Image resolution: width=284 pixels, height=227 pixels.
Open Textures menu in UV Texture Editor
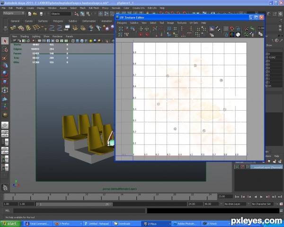(x=182, y=23)
